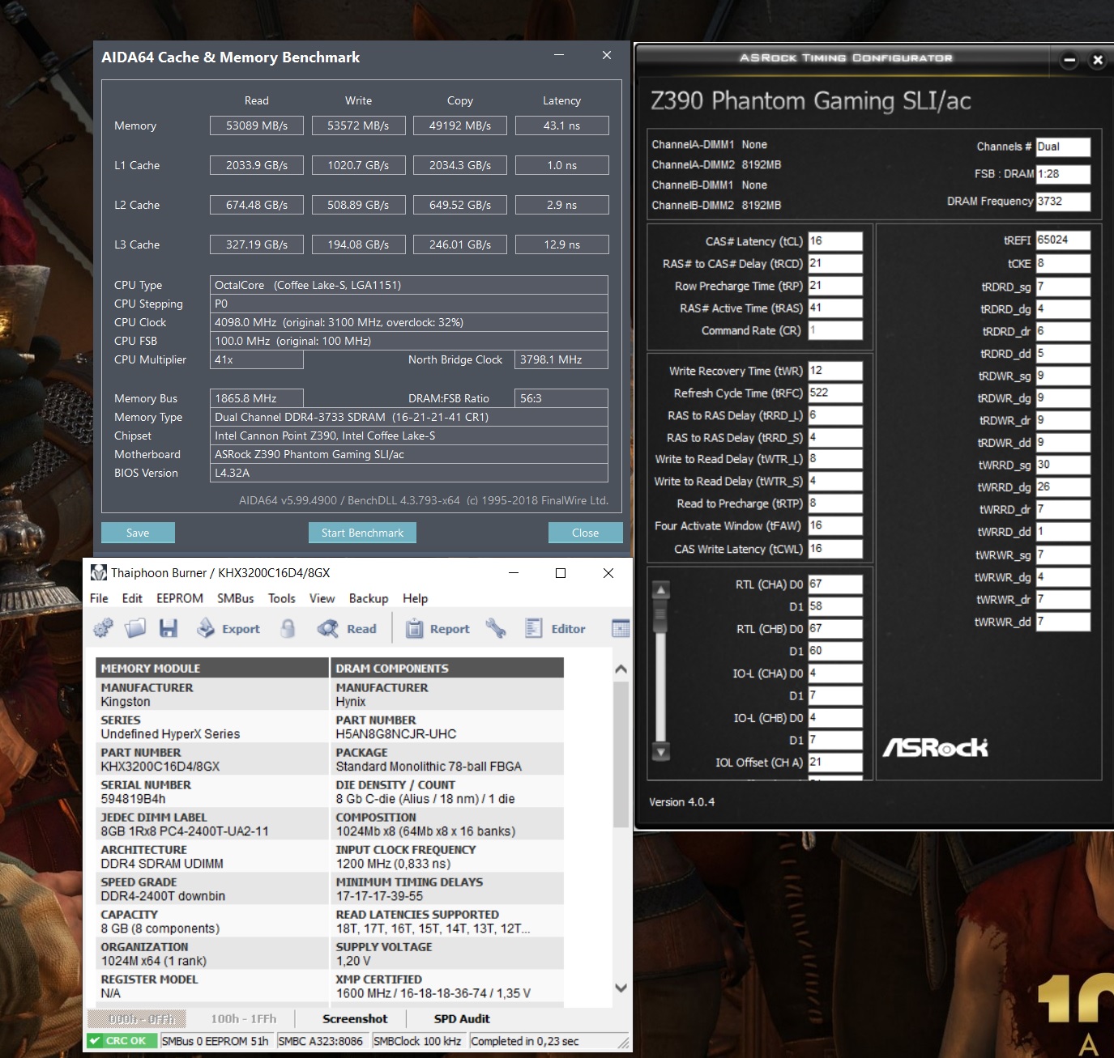This screenshot has height=1058, width=1114.
Task: Click the up arrow of ASRock RTL list scroller
Action: tap(661, 590)
